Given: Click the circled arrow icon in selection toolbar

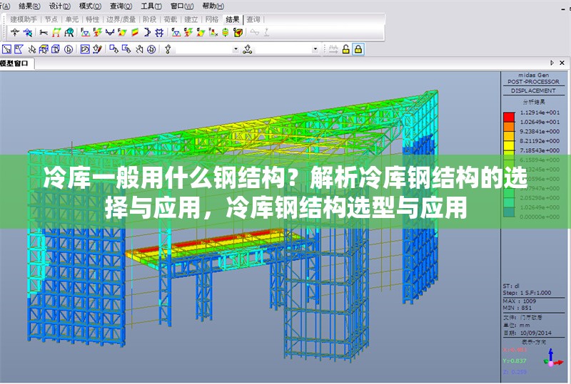Looking at the screenshot, I should coord(69,49).
